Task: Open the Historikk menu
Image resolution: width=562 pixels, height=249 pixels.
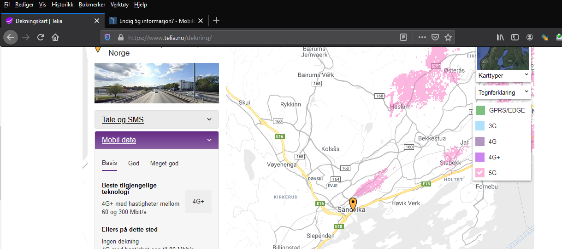Action: tap(62, 5)
